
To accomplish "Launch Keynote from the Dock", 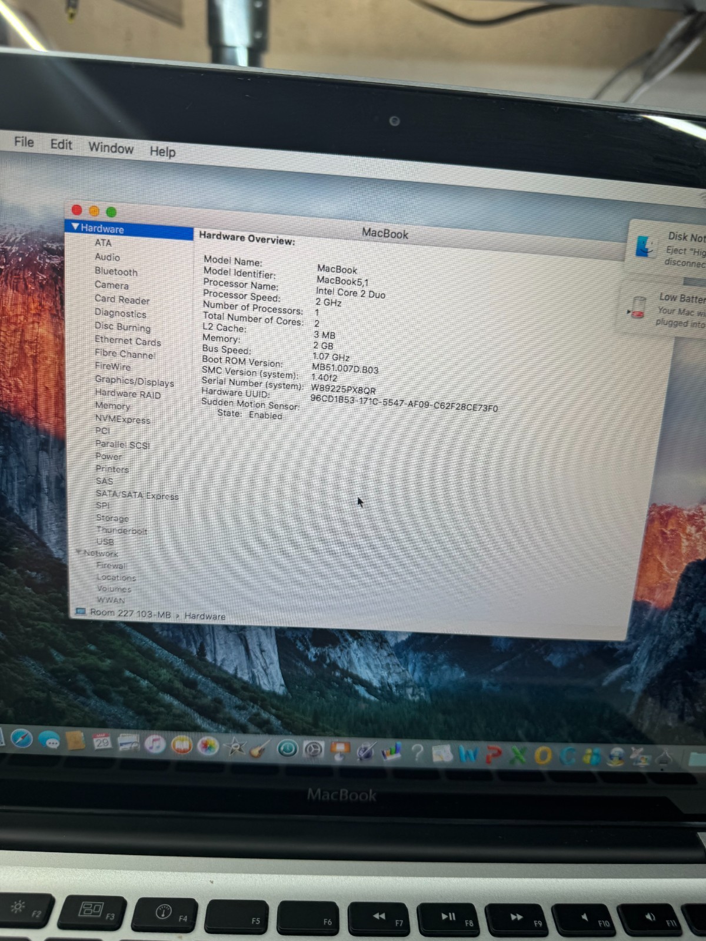I will [340, 751].
